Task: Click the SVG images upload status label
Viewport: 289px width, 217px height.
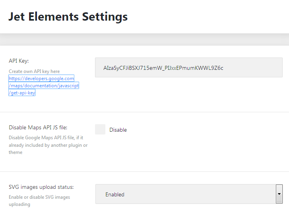Action: pos(41,187)
